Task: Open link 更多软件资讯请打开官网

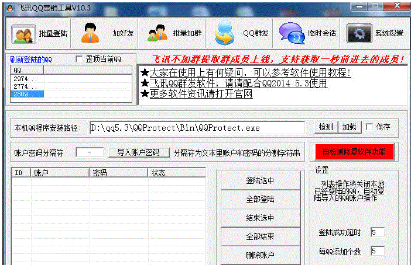Action: [x=201, y=93]
